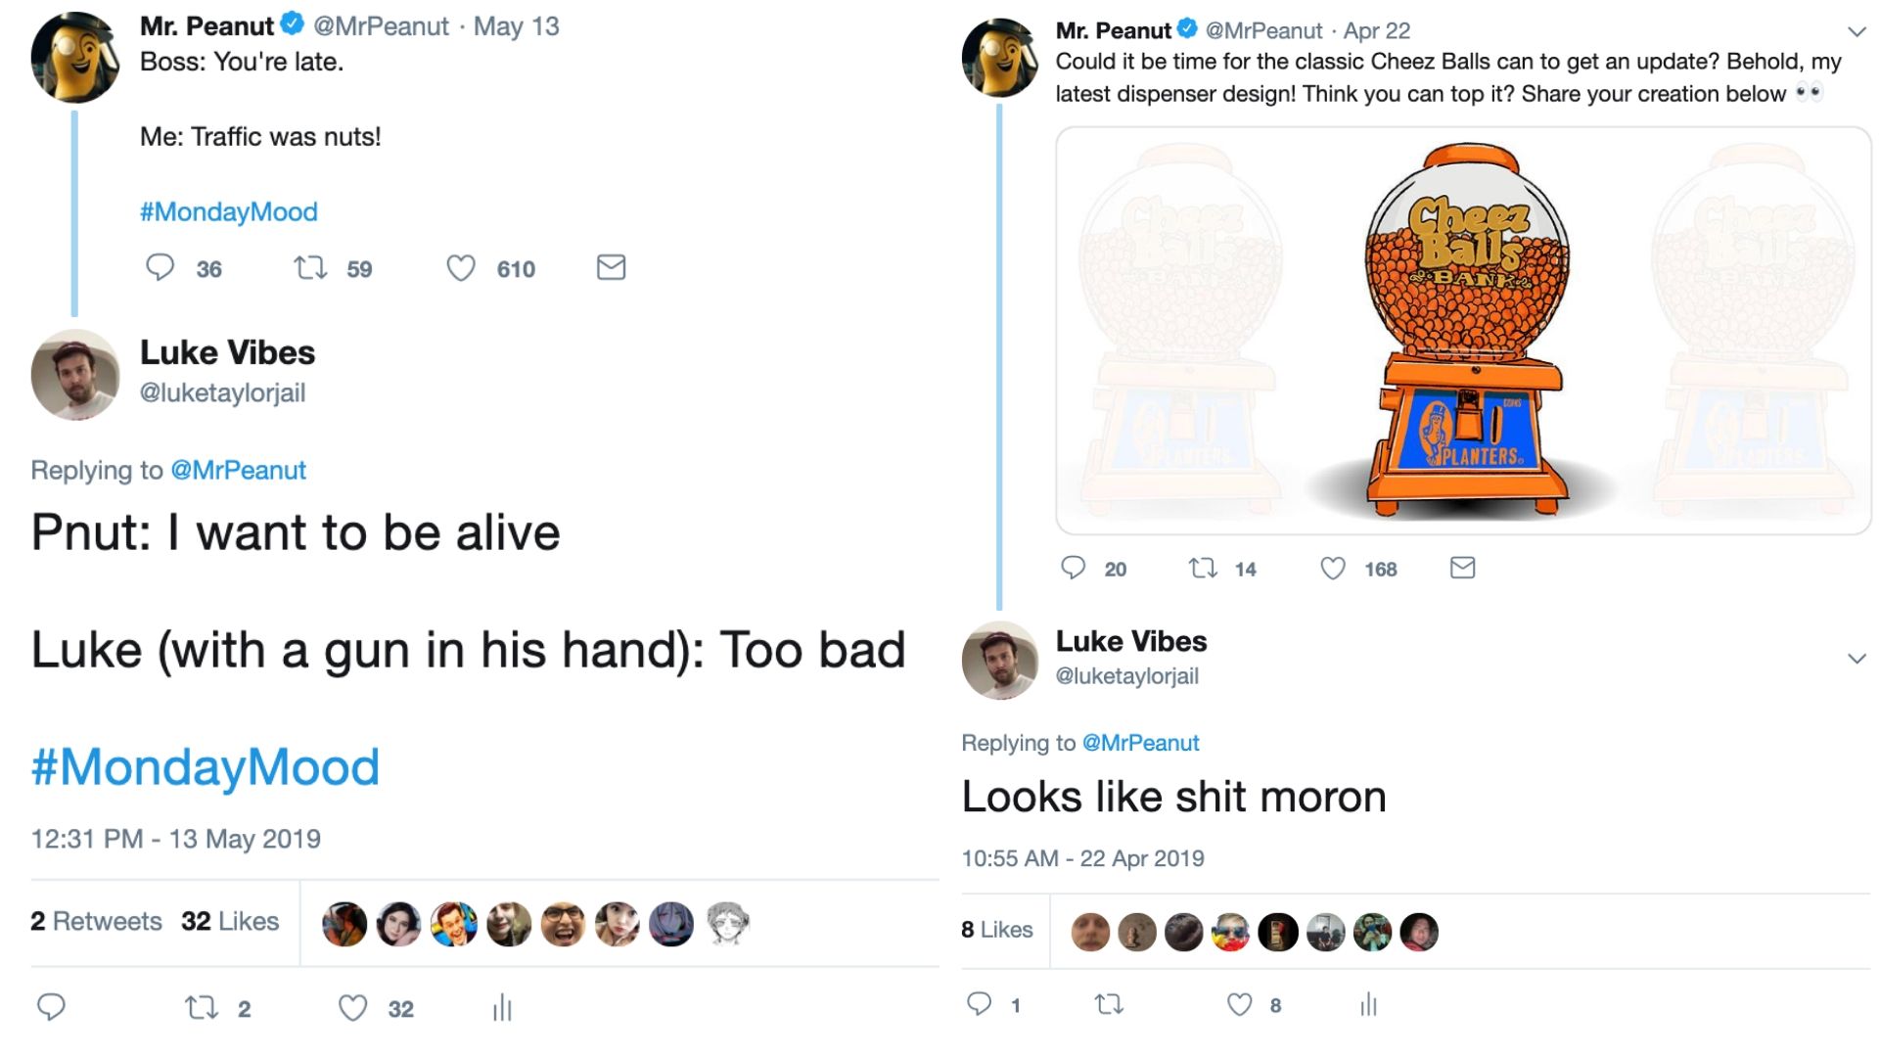Like Luke's reply with 32 likes
Screen dimensions: 1879x1057
[353, 1007]
